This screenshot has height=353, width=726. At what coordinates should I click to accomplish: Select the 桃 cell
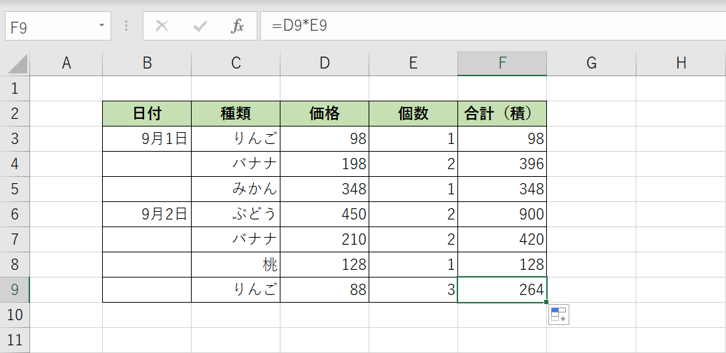(236, 265)
